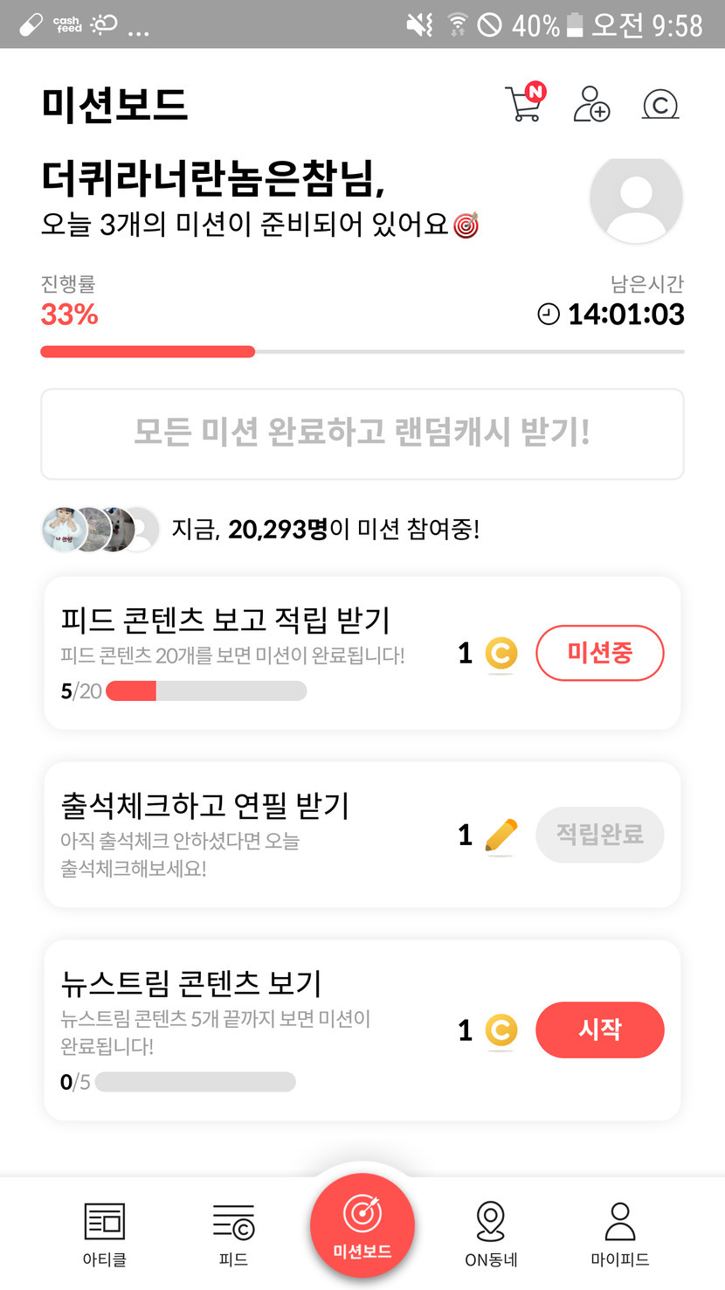Open the cash coin icon in header
Image resolution: width=725 pixels, height=1290 pixels.
(660, 105)
